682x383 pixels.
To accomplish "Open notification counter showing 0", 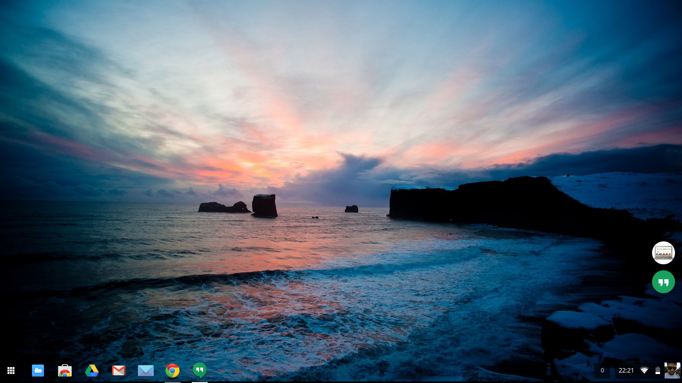I will [602, 371].
